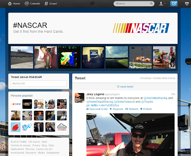Click the Blog footer link
This screenshot has height=156, width=191.
(x=44, y=145)
